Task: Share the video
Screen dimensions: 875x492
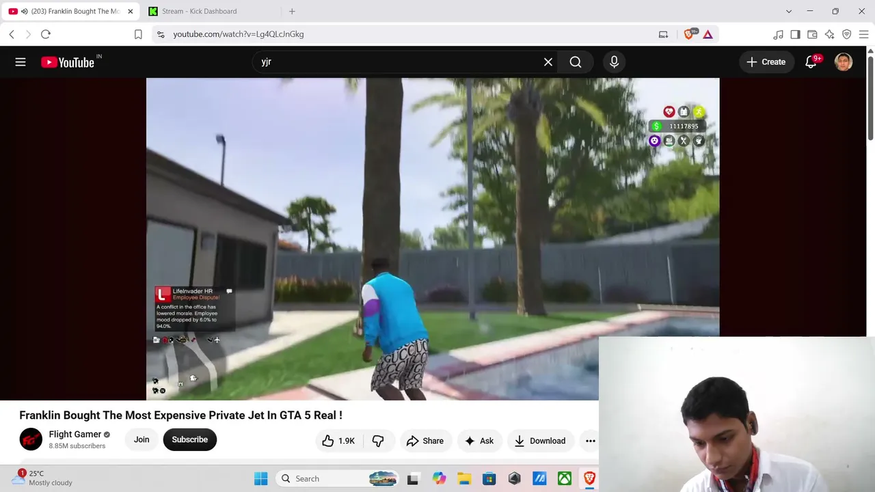Action: click(x=425, y=441)
